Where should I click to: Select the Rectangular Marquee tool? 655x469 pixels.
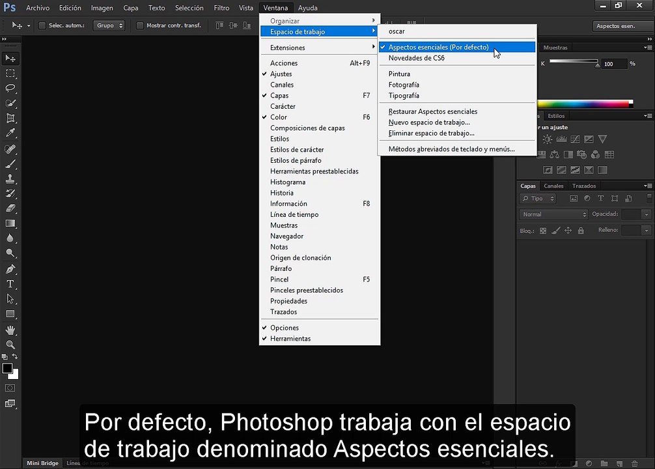(10, 74)
